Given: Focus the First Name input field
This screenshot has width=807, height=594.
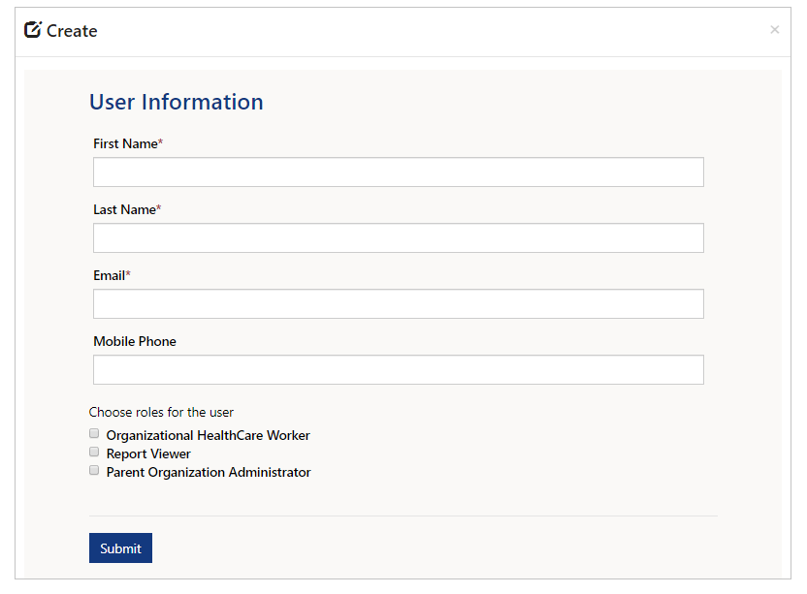Looking at the screenshot, I should pos(399,172).
